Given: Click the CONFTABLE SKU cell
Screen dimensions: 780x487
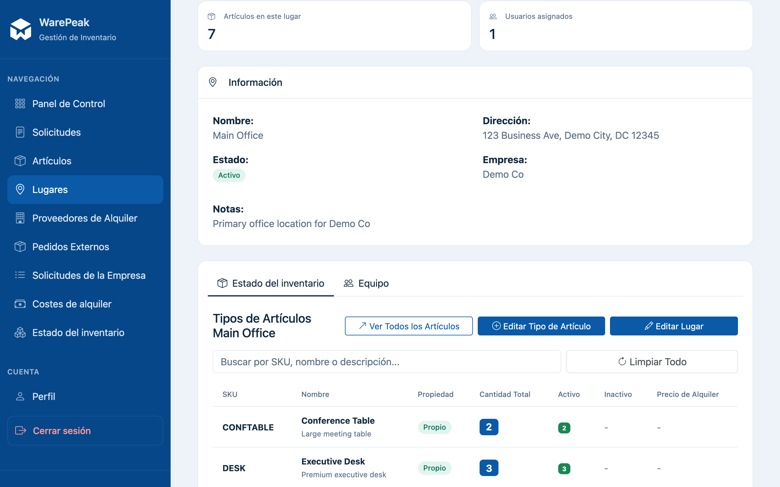Looking at the screenshot, I should 248,427.
